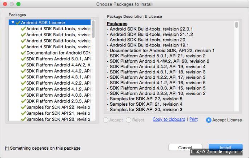Click description line Android 4.3.1, API 18, revision 3
Image resolution: width=249 pixels, height=158 pixels.
(x=156, y=72)
